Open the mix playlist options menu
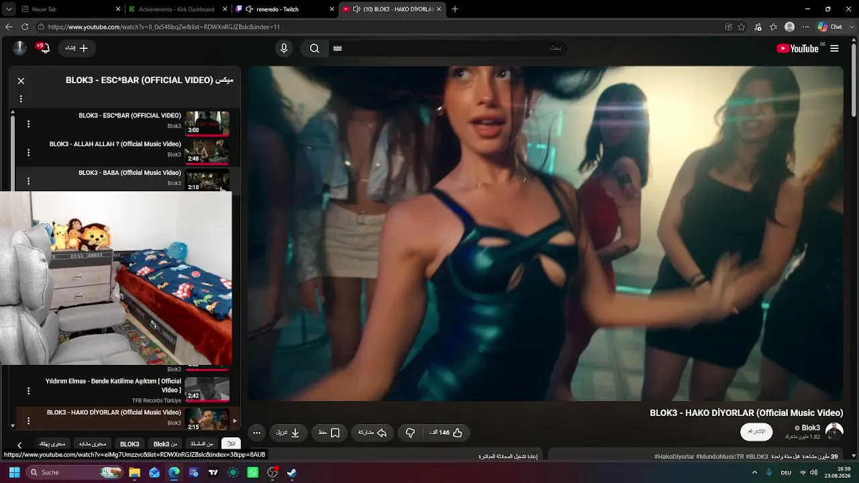 (21, 99)
